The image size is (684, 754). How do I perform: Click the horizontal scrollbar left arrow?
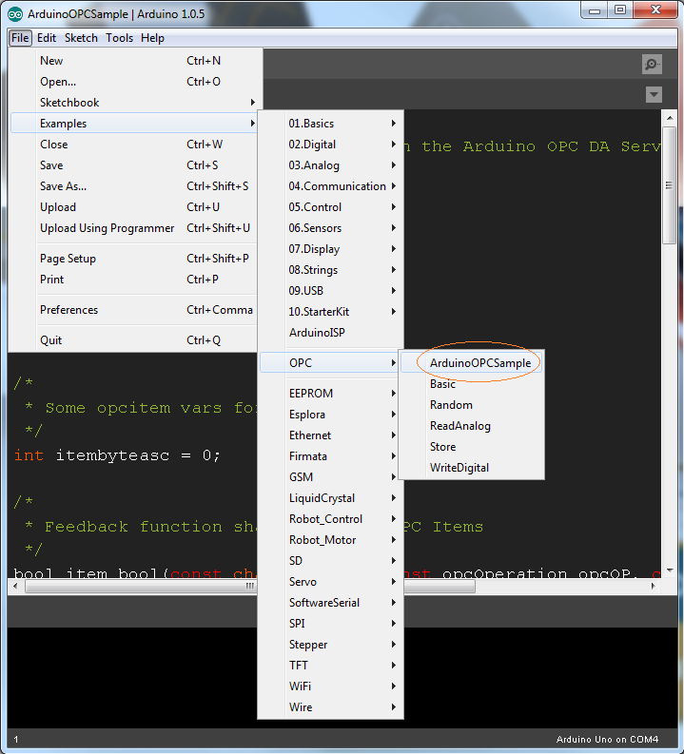pyautogui.click(x=16, y=586)
